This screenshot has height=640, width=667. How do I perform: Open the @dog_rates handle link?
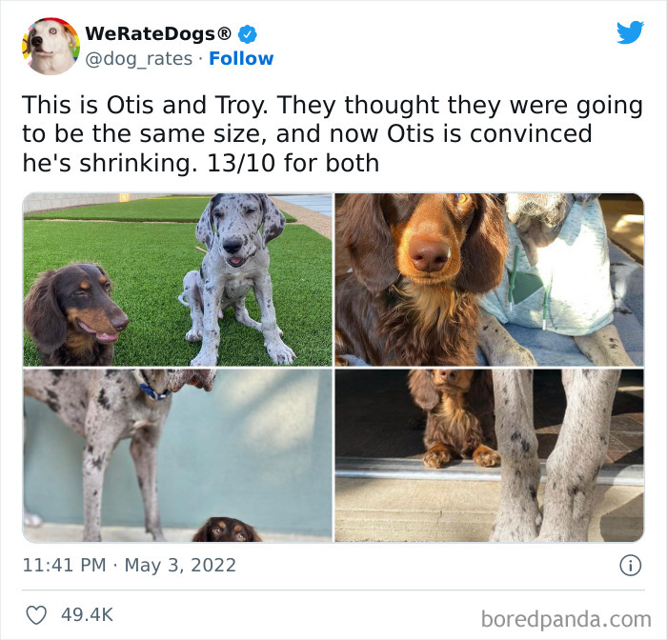139,59
